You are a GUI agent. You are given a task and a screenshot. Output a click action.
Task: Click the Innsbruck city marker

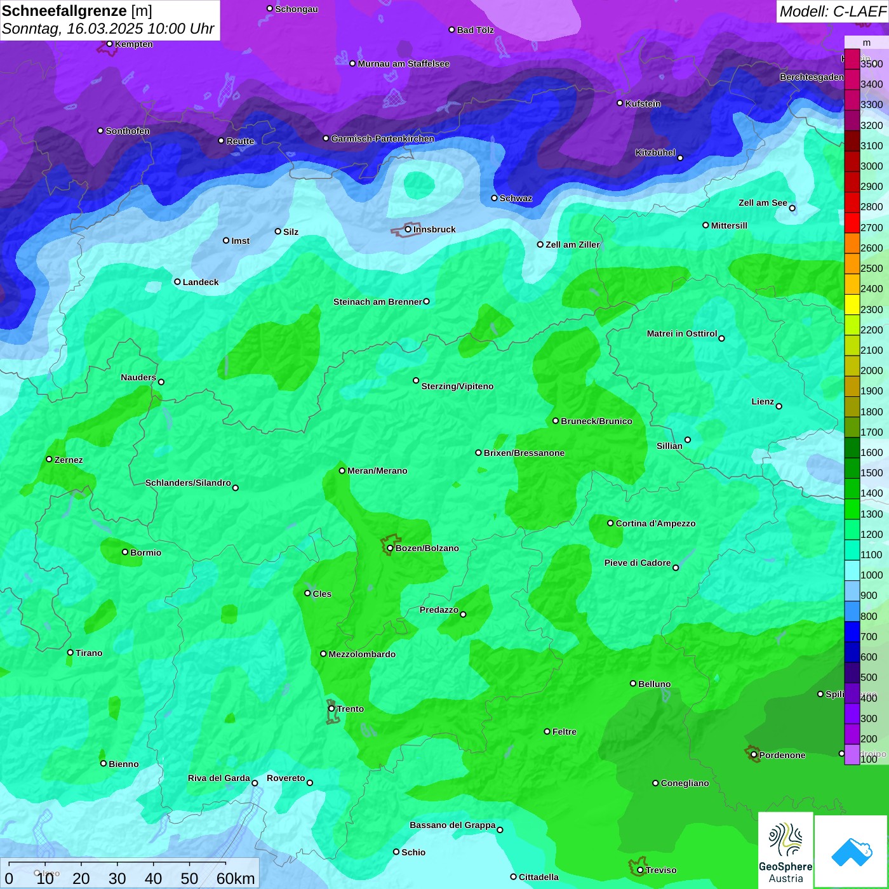pyautogui.click(x=408, y=229)
